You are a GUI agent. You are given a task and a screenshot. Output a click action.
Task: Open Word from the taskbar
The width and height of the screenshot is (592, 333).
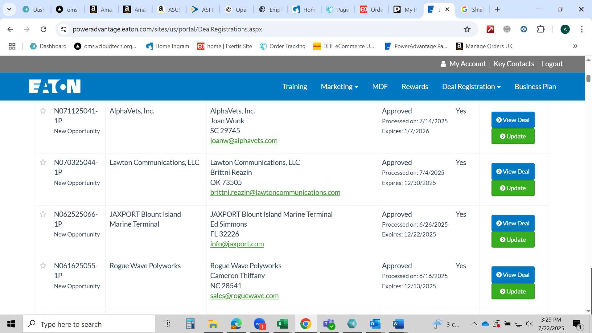coord(398,324)
